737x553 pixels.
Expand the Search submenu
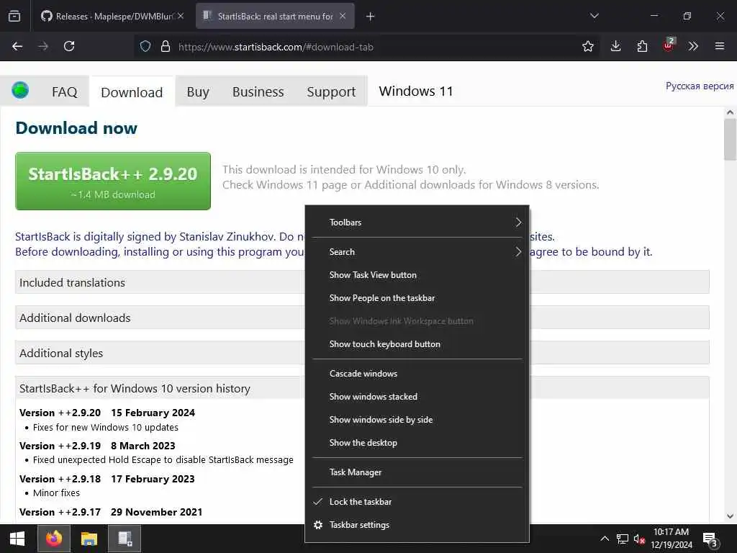(417, 251)
